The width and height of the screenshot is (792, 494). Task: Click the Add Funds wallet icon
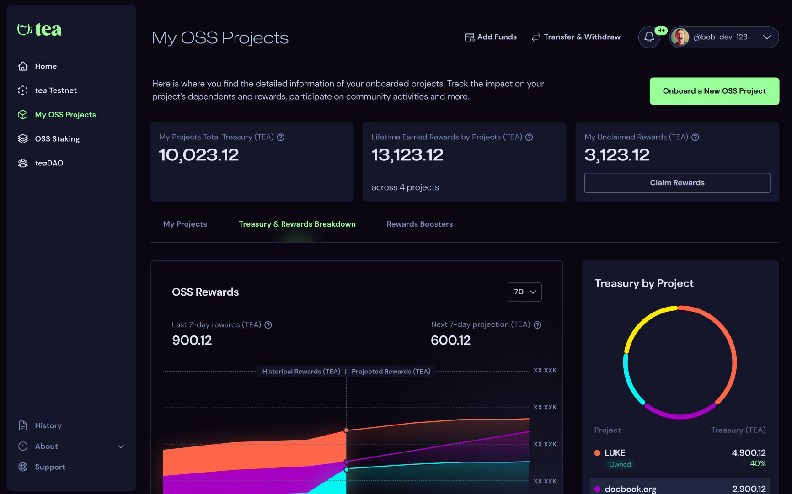[x=470, y=37]
